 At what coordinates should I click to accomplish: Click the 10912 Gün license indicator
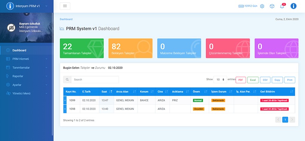coord(248,6)
